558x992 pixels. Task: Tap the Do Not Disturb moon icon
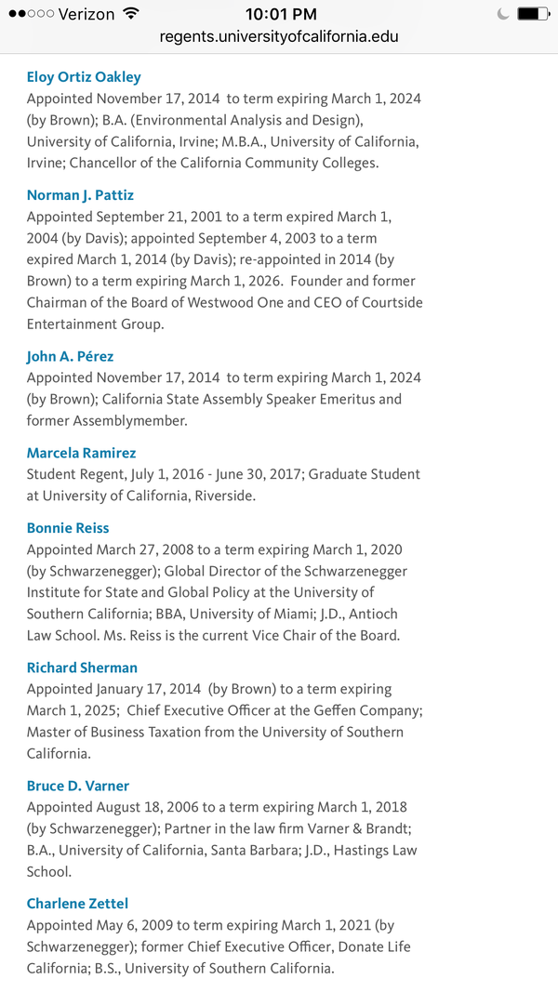coord(503,14)
